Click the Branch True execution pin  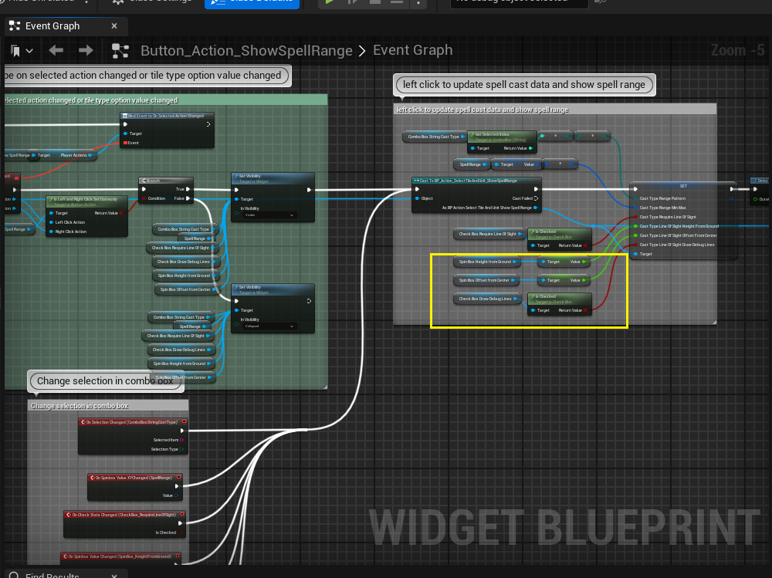[x=188, y=189]
